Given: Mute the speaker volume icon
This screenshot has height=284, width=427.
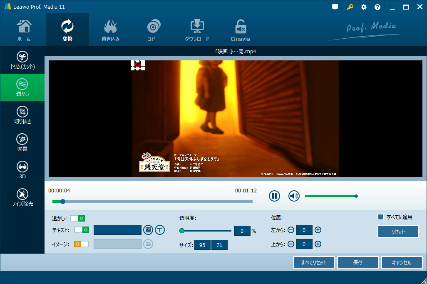Looking at the screenshot, I should point(294,196).
